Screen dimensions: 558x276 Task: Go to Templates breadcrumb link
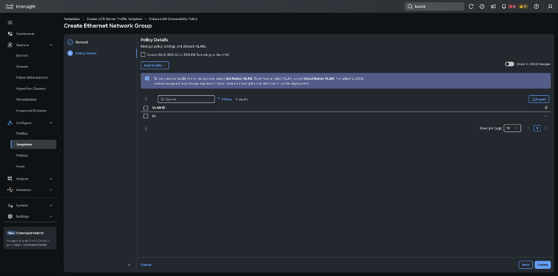point(72,18)
